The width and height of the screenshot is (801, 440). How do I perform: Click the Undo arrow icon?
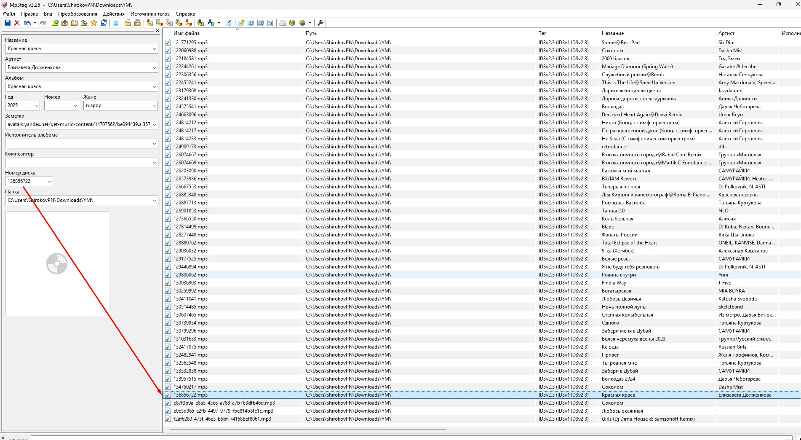[27, 23]
